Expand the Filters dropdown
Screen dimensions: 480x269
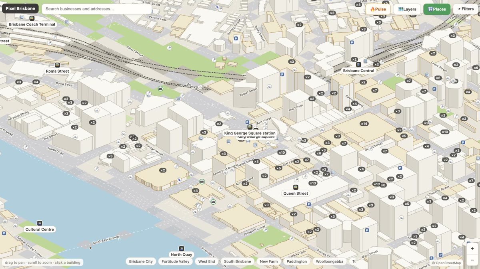[x=466, y=9]
